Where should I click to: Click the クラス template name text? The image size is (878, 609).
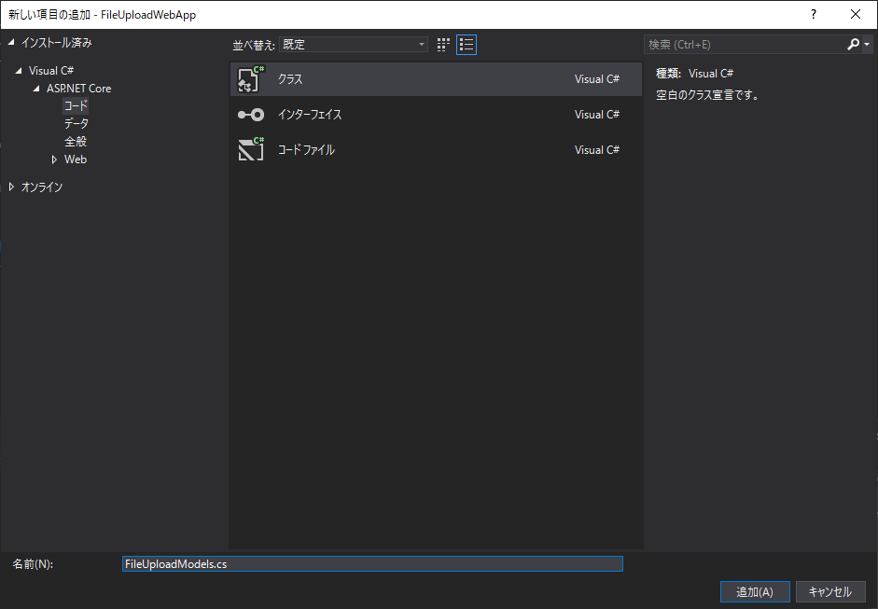tap(290, 79)
